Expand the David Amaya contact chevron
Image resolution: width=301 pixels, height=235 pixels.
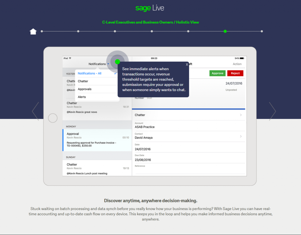pos(241,136)
